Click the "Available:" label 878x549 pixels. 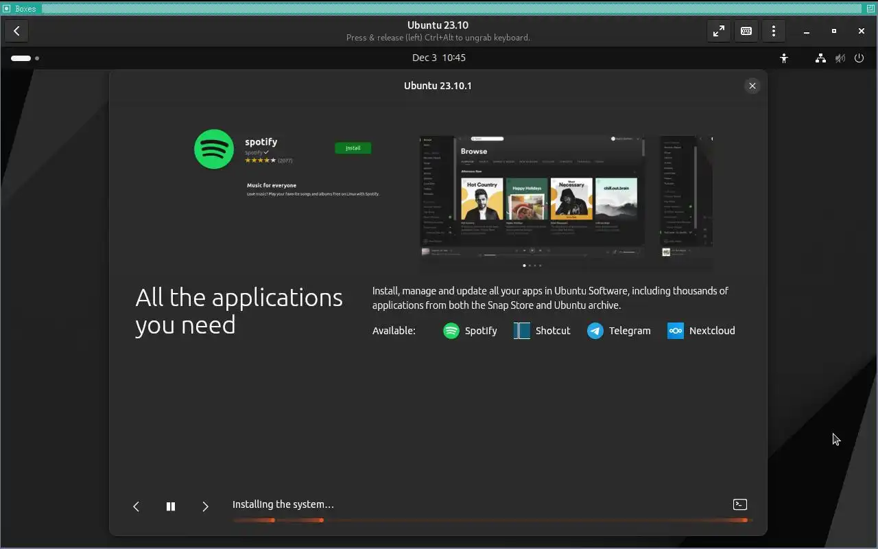coord(394,331)
